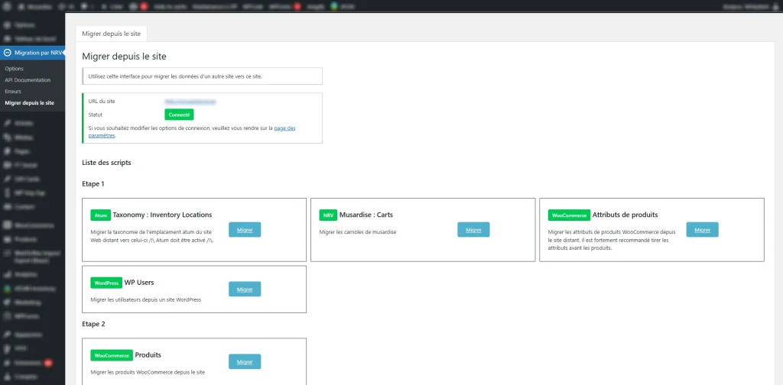Click the WordPress logo in admin bar
This screenshot has width=783, height=385.
[7, 6]
